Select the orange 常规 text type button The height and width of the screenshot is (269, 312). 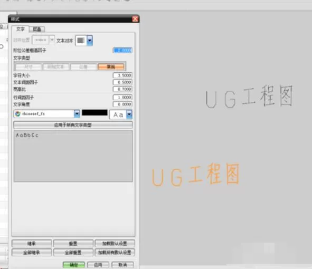(x=111, y=66)
